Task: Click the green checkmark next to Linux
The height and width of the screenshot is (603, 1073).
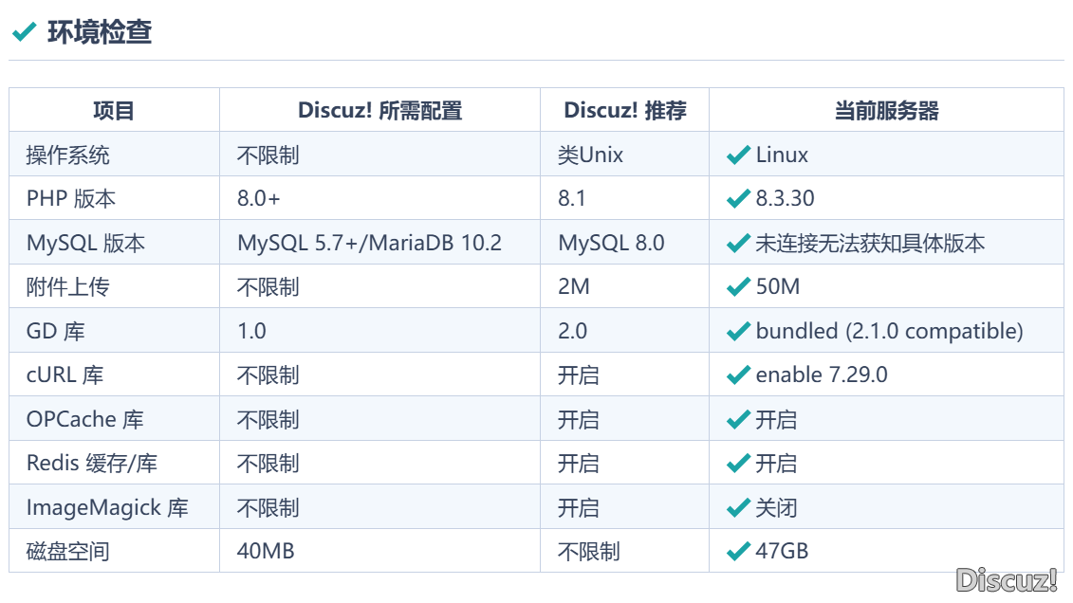Action: [738, 155]
